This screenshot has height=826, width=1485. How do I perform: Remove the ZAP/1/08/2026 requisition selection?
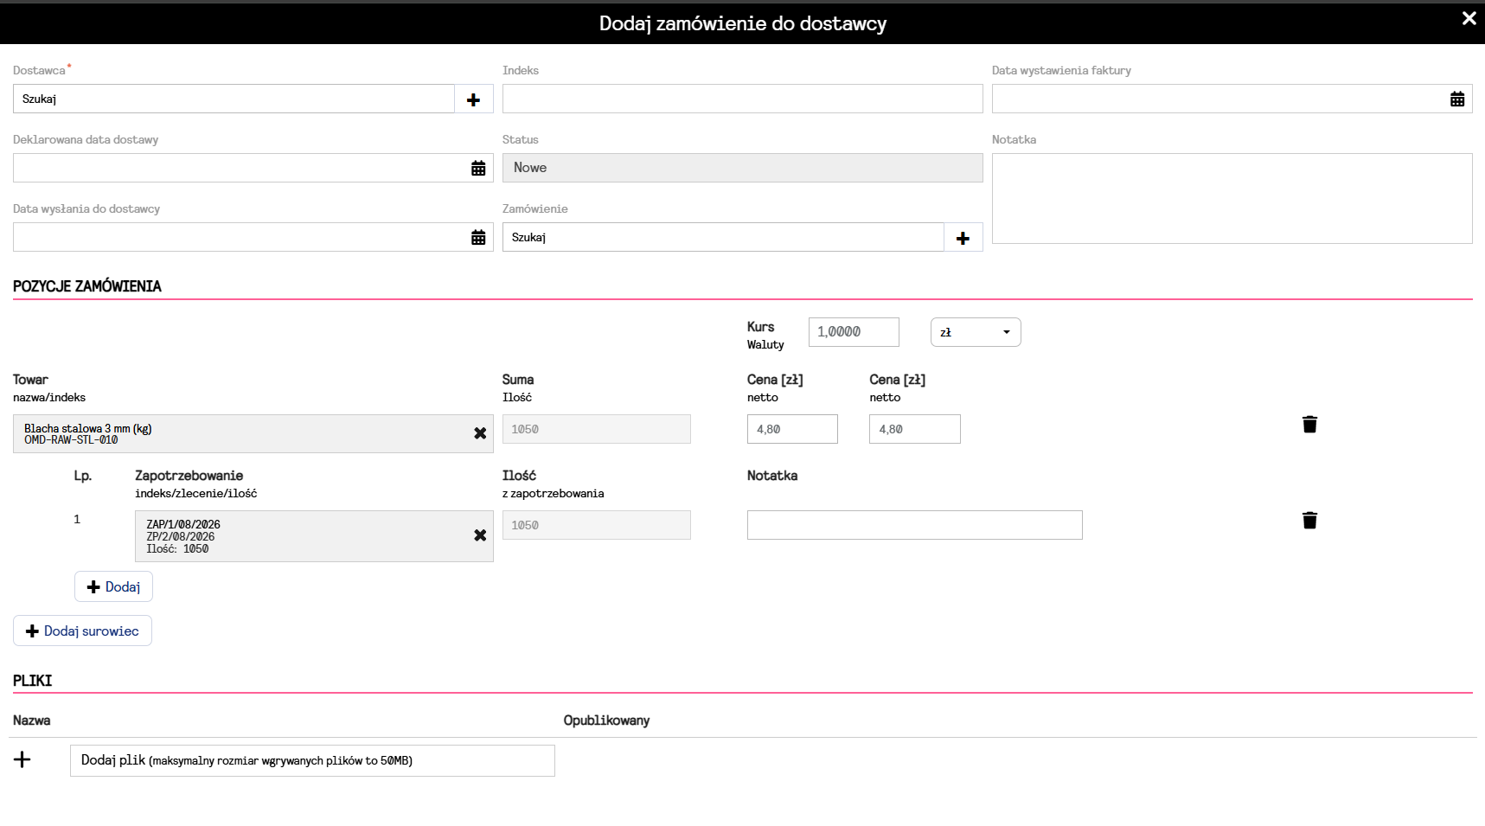point(480,535)
